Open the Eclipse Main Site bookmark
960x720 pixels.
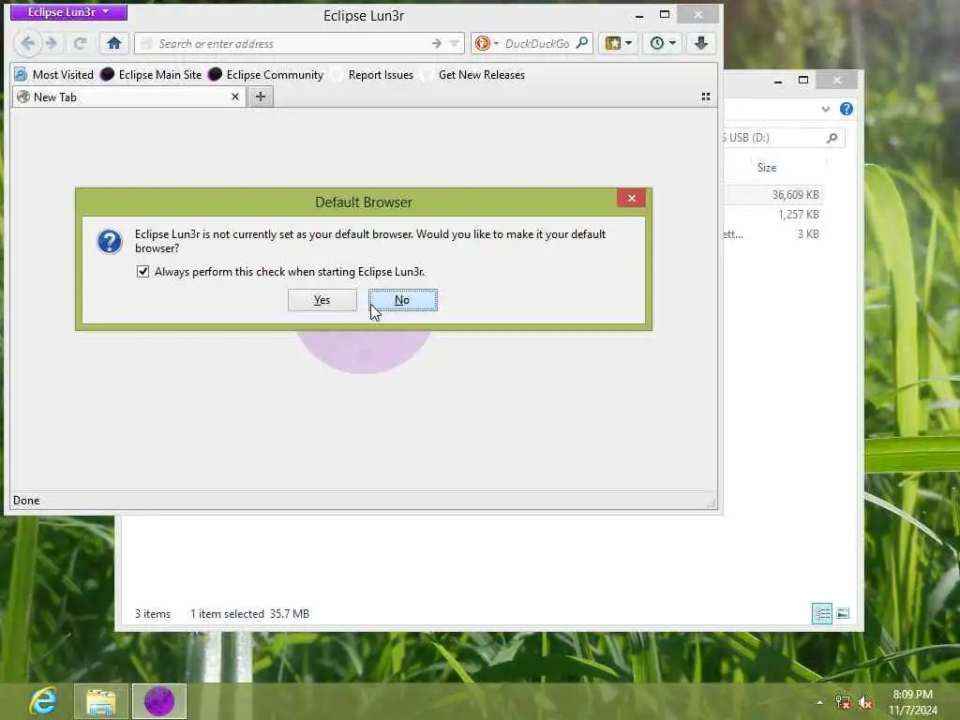click(151, 75)
